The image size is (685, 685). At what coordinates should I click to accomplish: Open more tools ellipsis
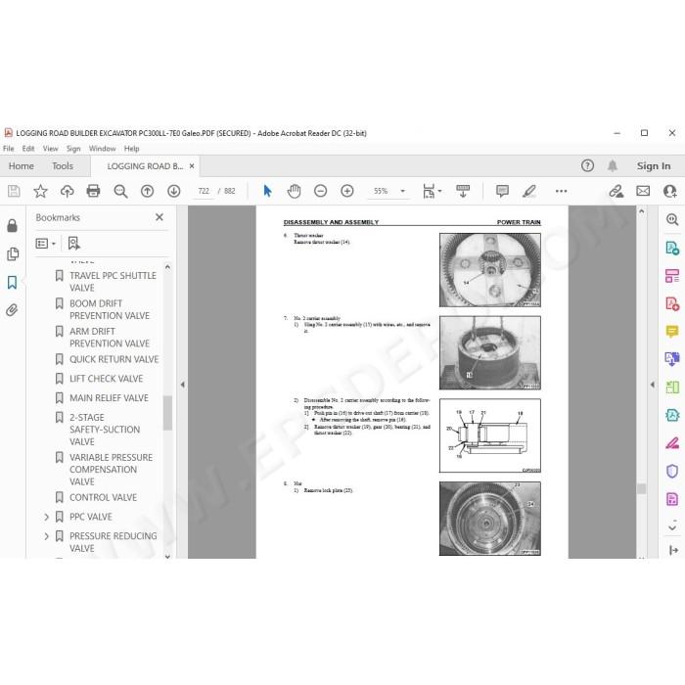[x=561, y=191]
